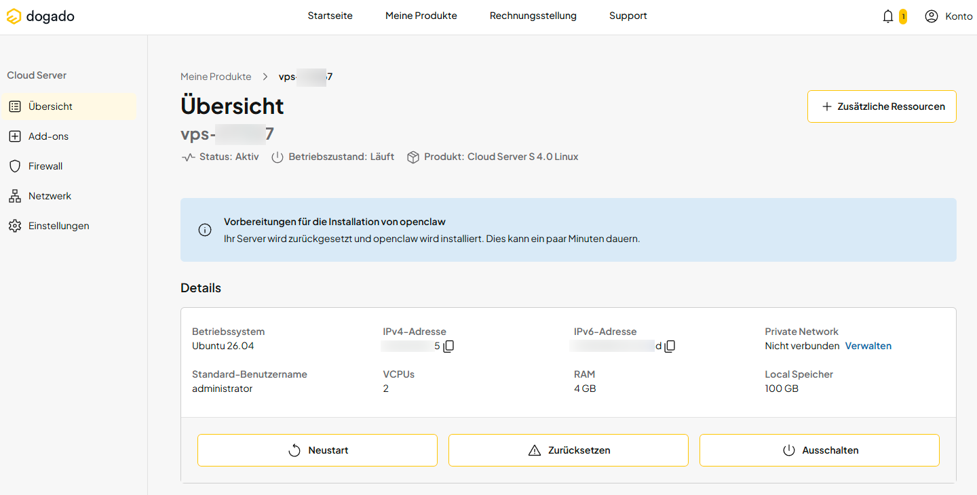This screenshot has height=495, width=977.
Task: Click the Produkt box icon
Action: click(x=413, y=157)
